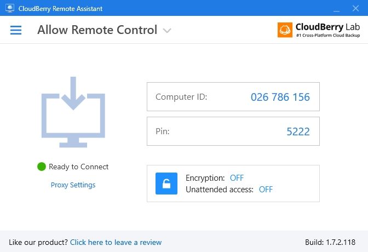Click the app icon in title bar
The height and width of the screenshot is (252, 368).
(x=10, y=8)
